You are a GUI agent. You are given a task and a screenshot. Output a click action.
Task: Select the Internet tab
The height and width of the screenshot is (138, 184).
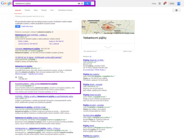click(18, 10)
